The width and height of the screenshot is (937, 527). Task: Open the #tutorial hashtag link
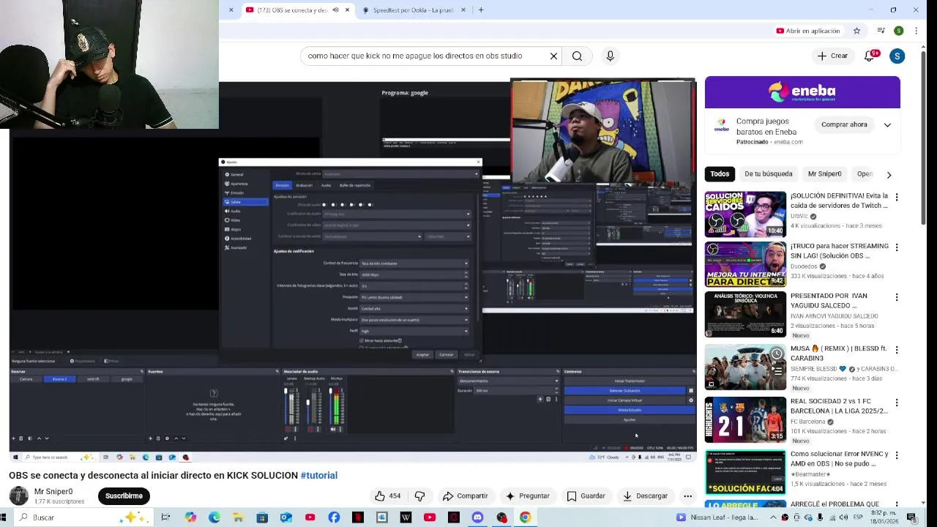pos(318,475)
